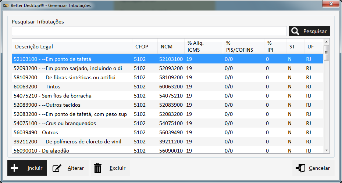Click the plus icon on Incluir
Image resolution: width=342 pixels, height=183 pixels.
tap(14, 168)
